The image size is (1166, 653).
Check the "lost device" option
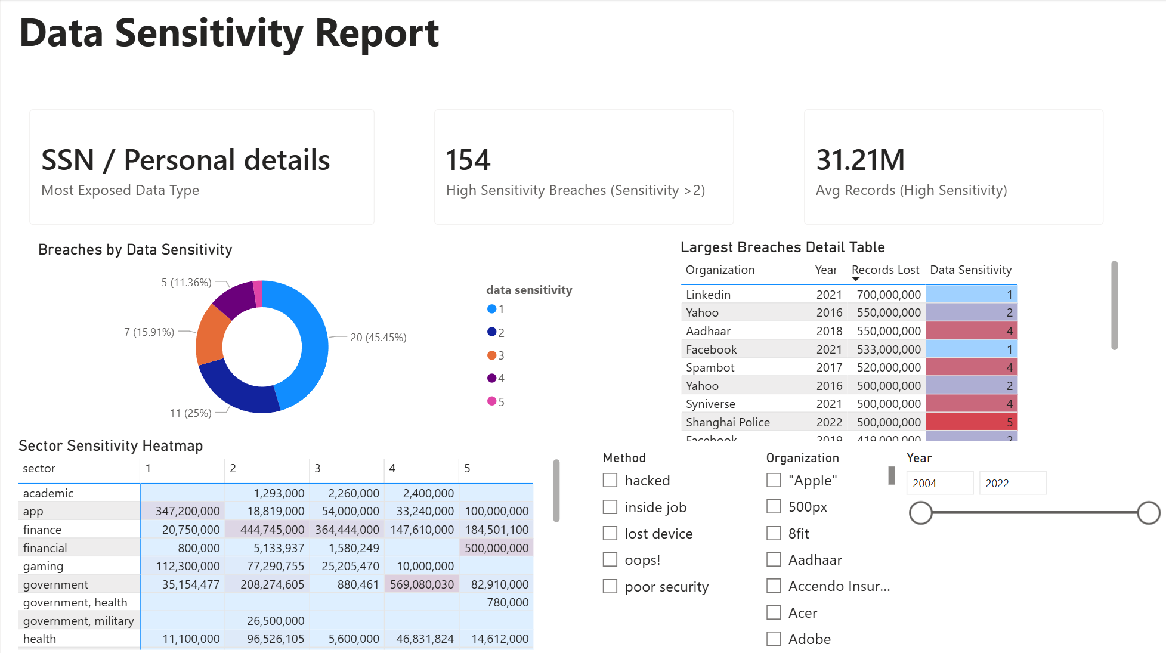pos(609,533)
